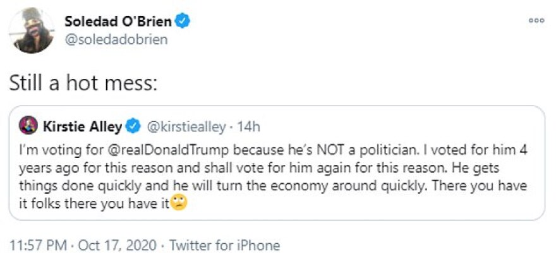Open Soledad O'Brien's profile via display name
This screenshot has width=556, height=264.
[x=118, y=21]
